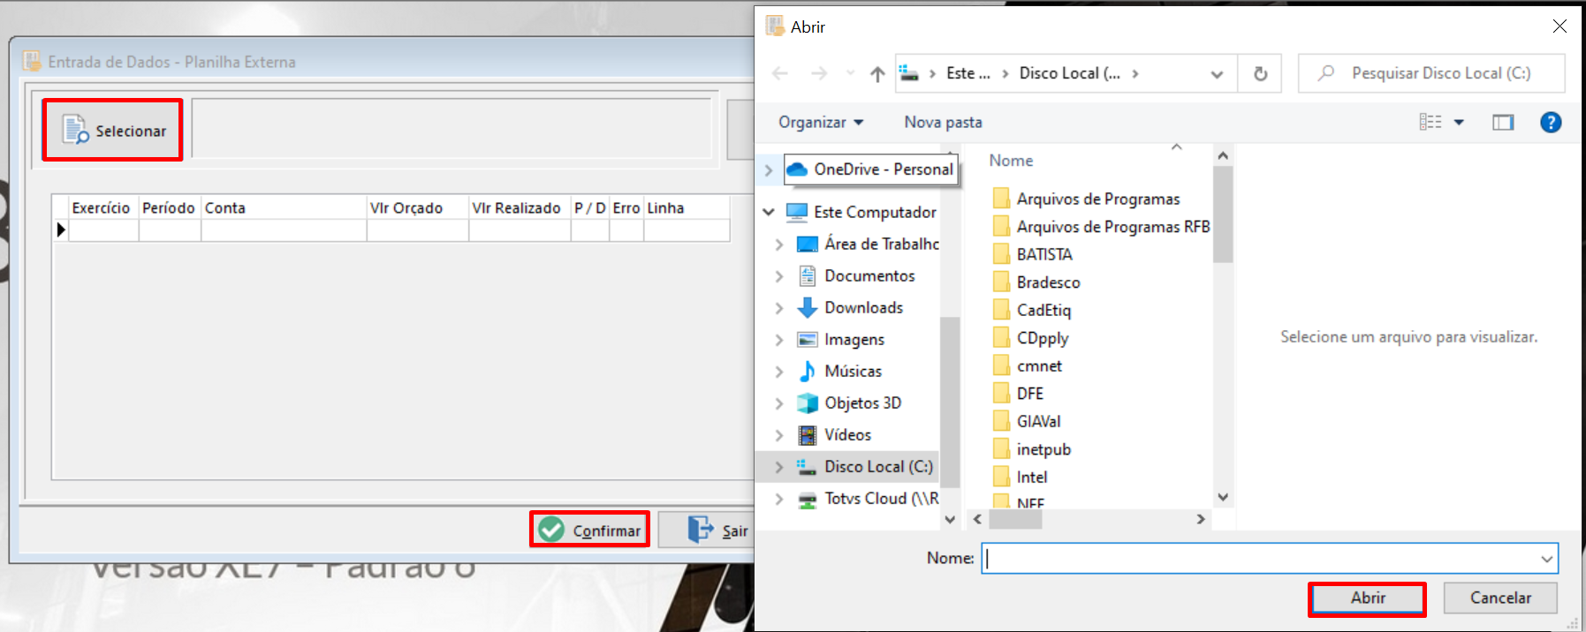
Task: Select Este Computador in navigation tree
Action: point(861,212)
